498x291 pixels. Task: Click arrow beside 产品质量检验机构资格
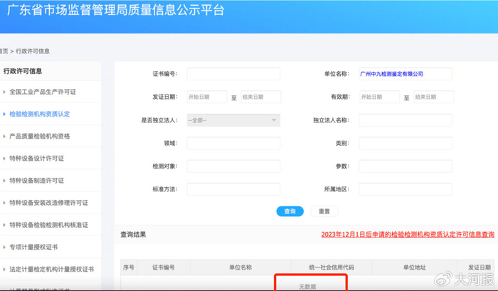pyautogui.click(x=4, y=137)
